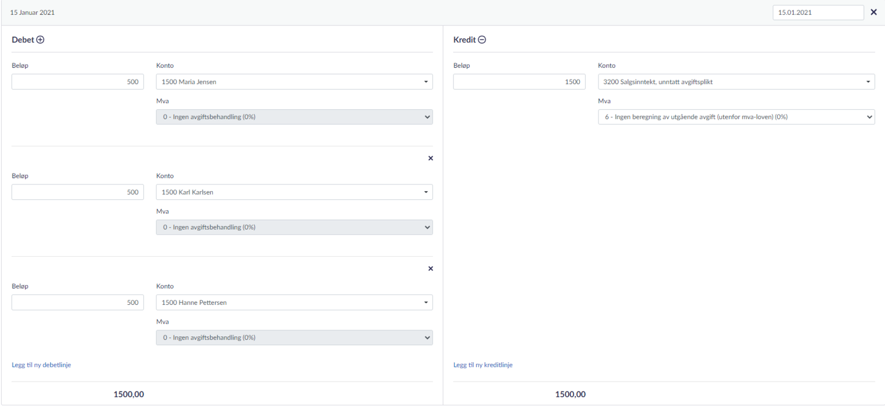
Task: Click Legg til ny kreditlinje link
Action: (483, 365)
